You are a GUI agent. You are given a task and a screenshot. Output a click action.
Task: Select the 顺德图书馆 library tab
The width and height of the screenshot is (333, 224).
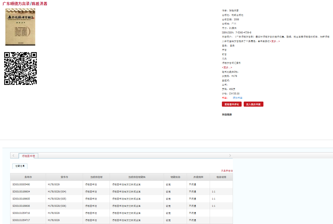28,156
